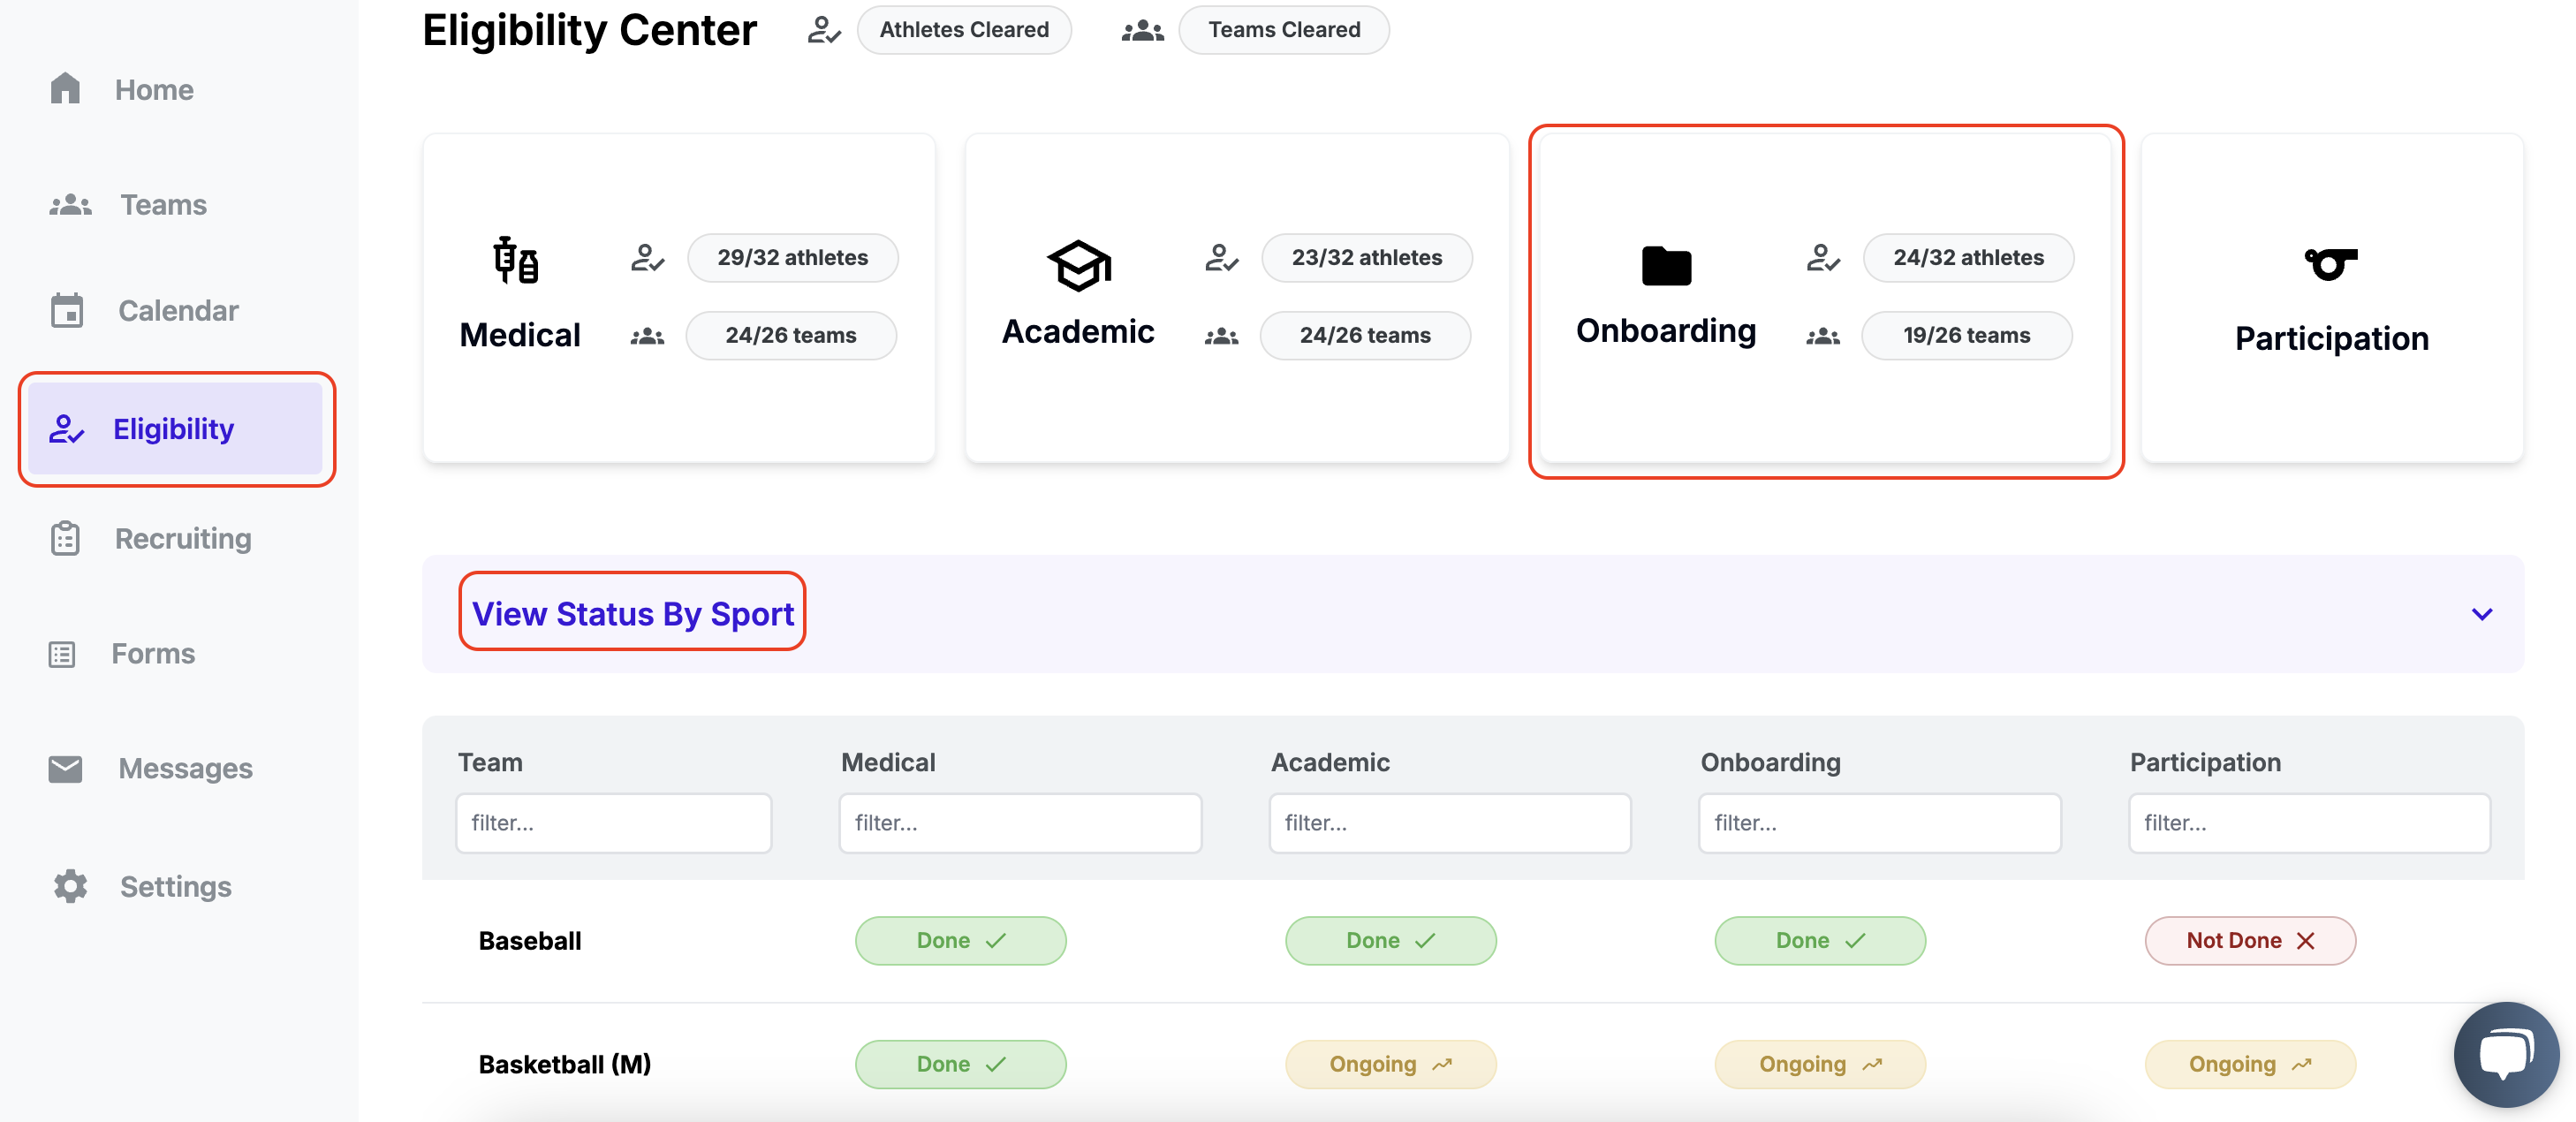Image resolution: width=2576 pixels, height=1122 pixels.
Task: Click the Medical syringe icon
Action: [516, 261]
